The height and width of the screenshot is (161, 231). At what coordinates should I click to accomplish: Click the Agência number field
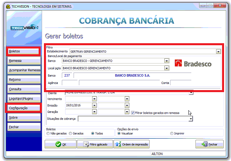tap(70, 83)
